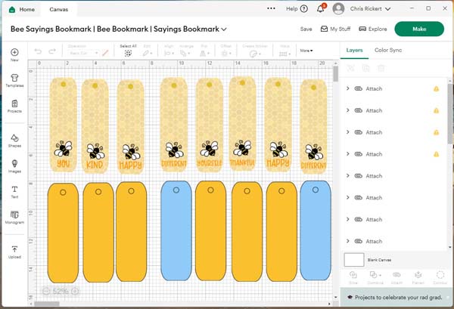Select the bookmark reading YOU
The width and height of the screenshot is (454, 309).
64,125
